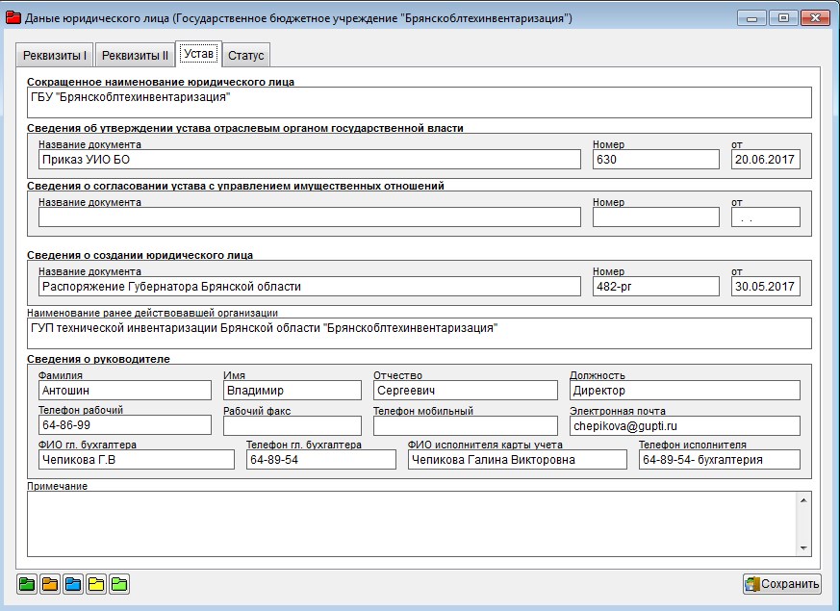Click the Отчество field with Сергеевич

466,391
